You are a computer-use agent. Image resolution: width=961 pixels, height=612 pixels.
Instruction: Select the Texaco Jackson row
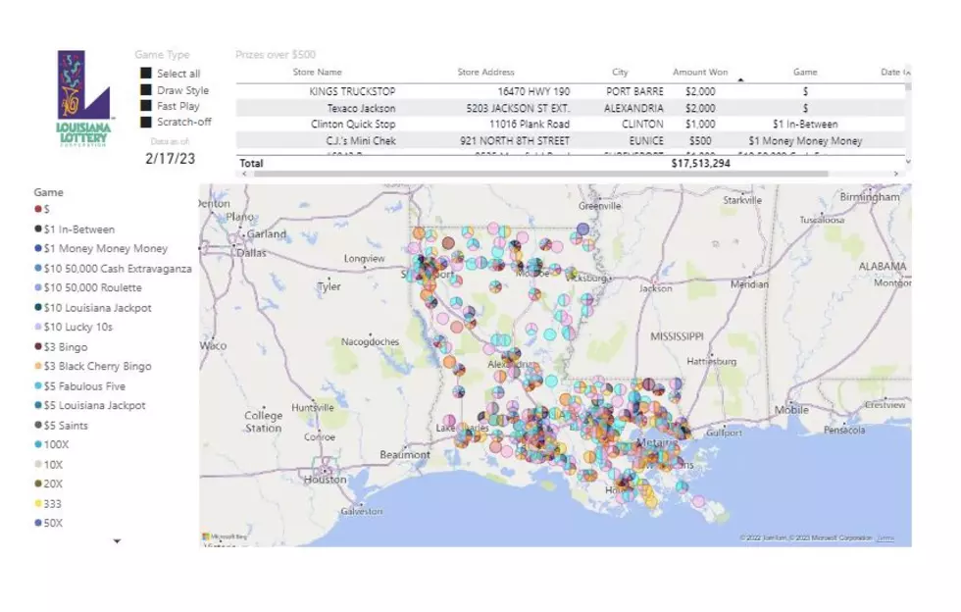tap(570, 108)
